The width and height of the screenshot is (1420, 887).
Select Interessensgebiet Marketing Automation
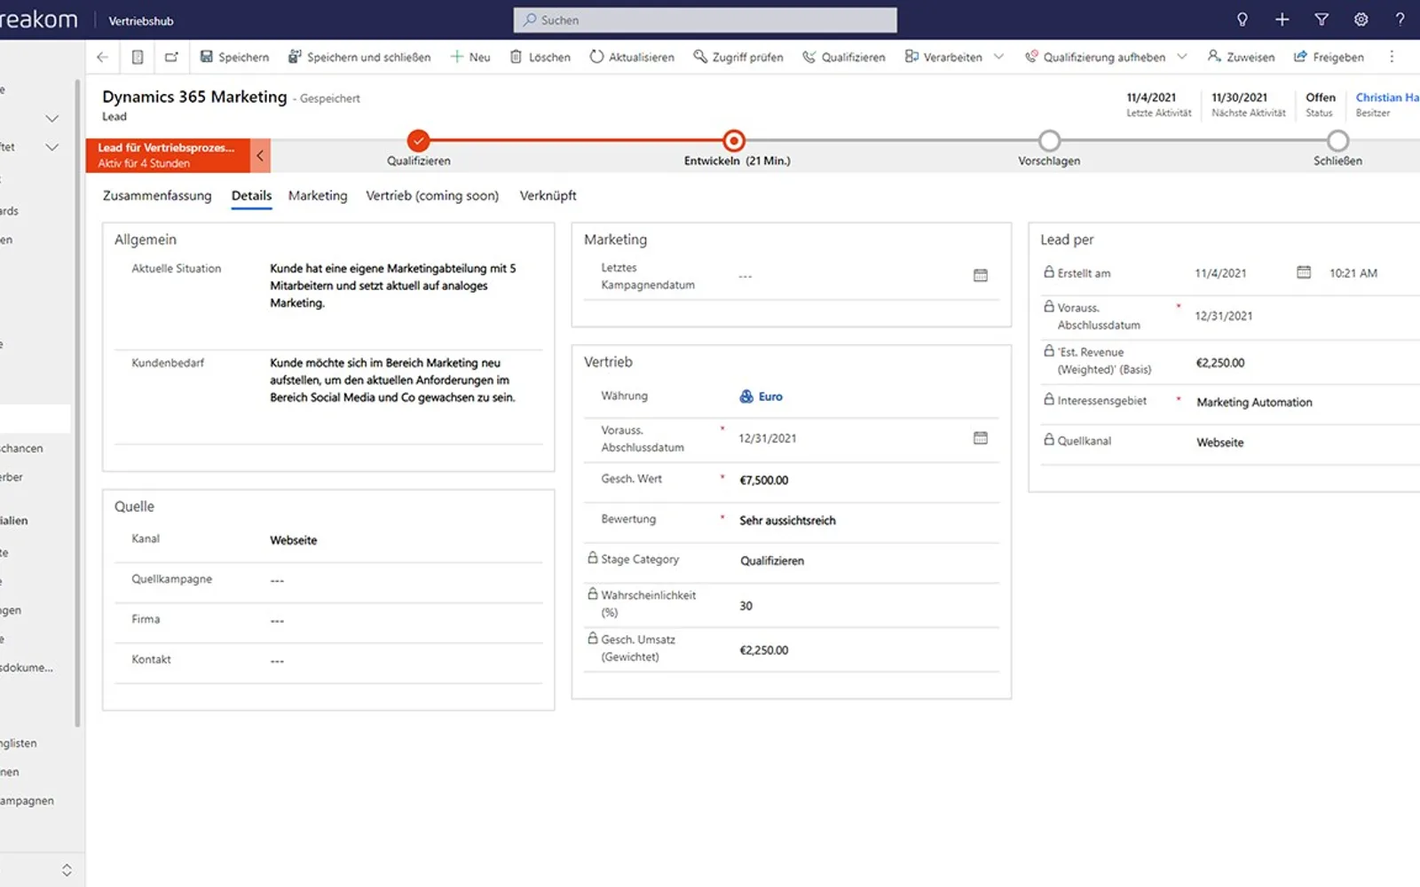[x=1254, y=403]
